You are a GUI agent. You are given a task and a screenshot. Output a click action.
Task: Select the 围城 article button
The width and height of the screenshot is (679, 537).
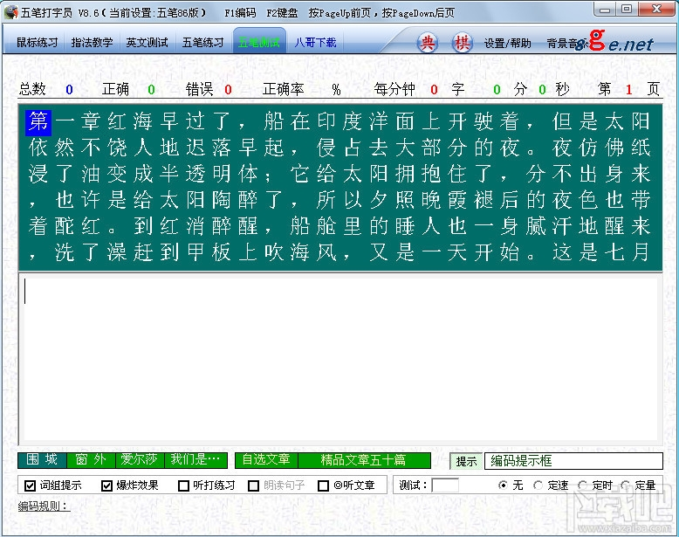(x=40, y=460)
